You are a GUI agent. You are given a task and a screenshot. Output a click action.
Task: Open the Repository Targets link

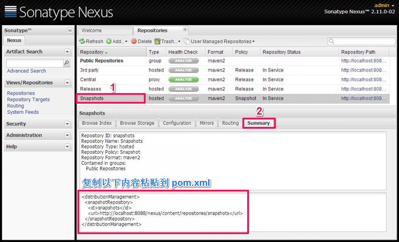click(x=28, y=100)
